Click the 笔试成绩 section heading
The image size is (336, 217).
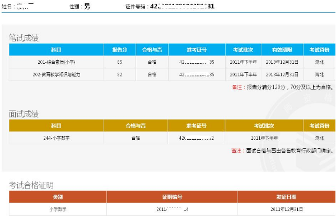[x=24, y=38]
